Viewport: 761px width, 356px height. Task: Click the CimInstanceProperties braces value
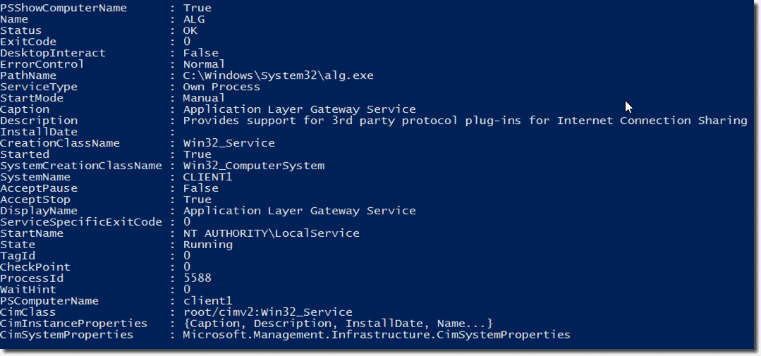click(x=337, y=324)
